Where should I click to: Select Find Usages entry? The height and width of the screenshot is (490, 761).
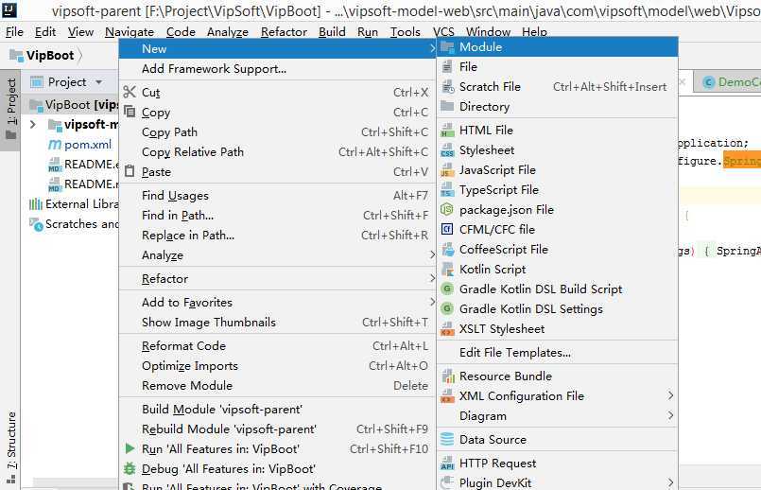(277, 195)
